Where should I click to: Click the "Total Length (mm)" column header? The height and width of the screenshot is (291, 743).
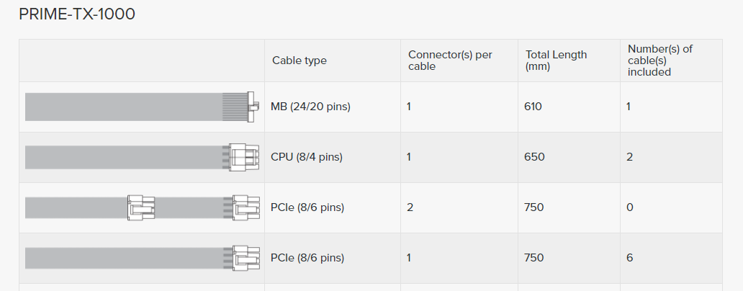point(556,61)
